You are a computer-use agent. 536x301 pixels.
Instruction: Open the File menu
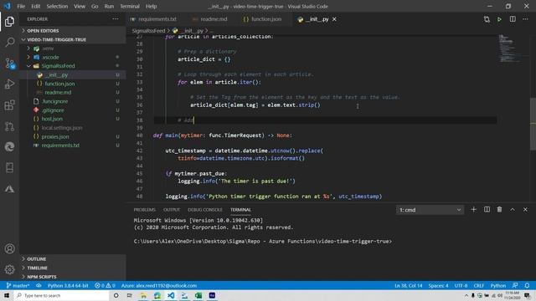click(x=21, y=6)
